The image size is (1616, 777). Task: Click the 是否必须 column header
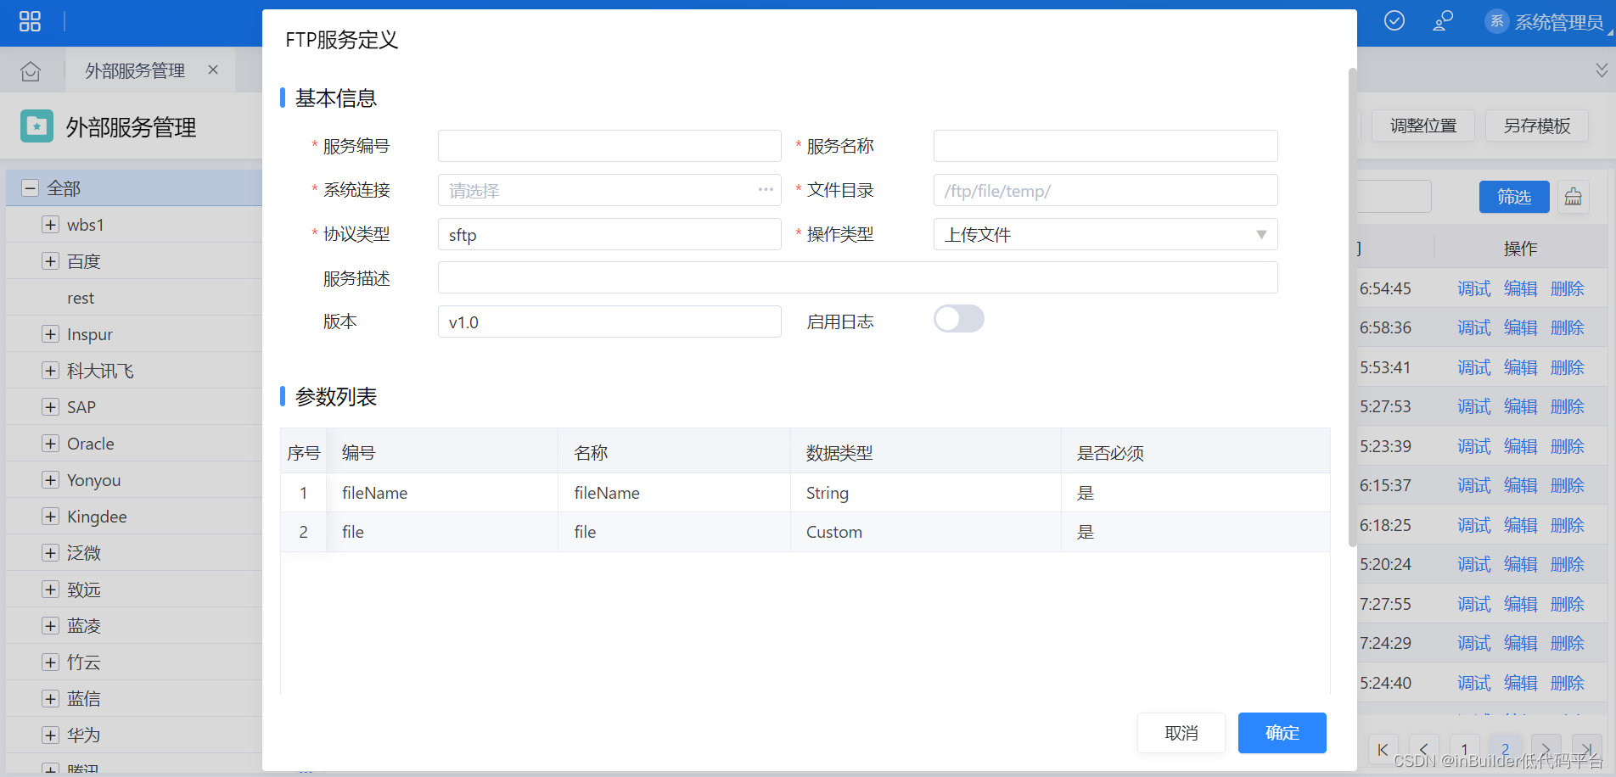point(1195,453)
